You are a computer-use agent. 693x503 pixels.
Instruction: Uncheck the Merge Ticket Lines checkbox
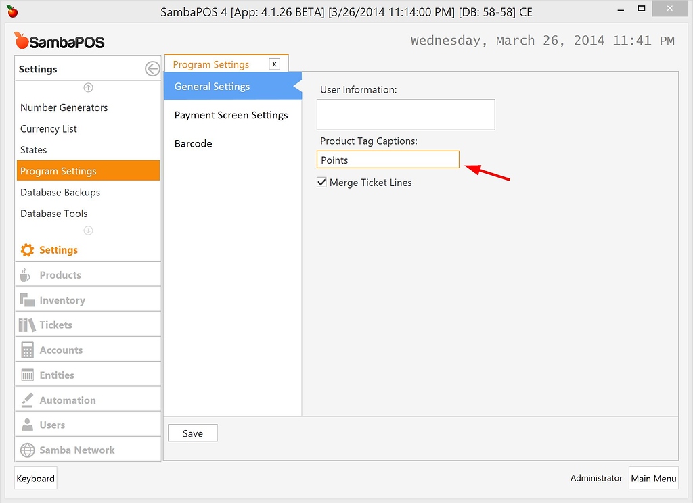(x=322, y=182)
